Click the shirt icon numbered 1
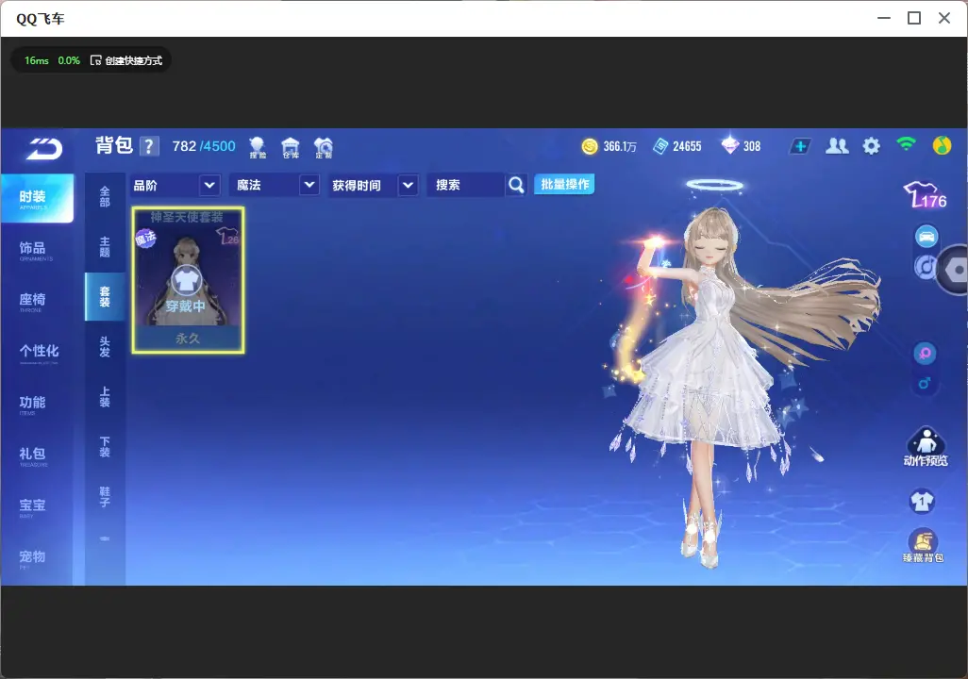Viewport: 968px width, 679px height. (x=923, y=501)
